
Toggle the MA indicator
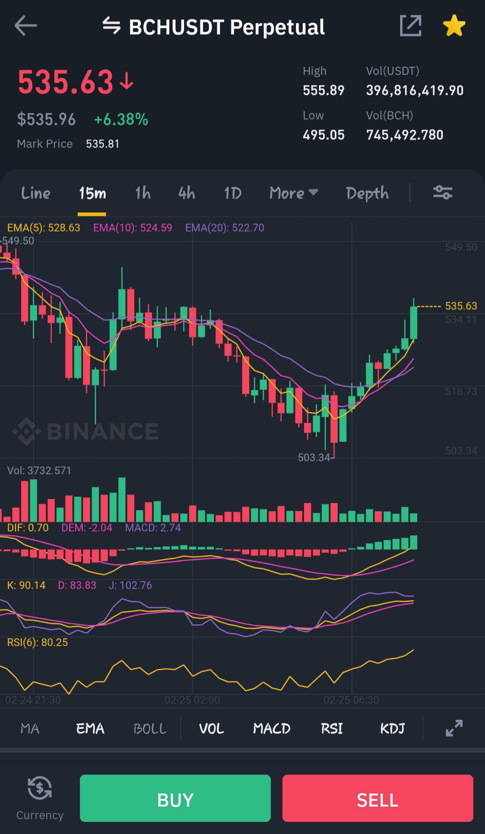pos(30,728)
